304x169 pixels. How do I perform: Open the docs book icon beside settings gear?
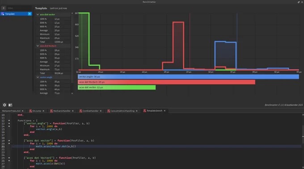tap(10, 105)
